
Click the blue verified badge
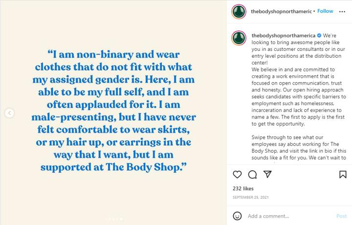pos(319,36)
